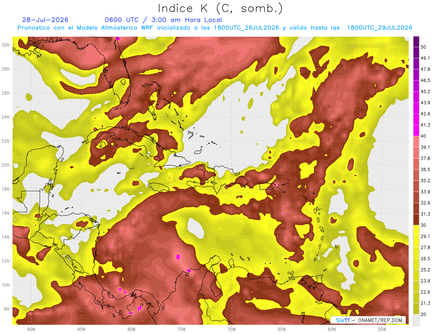Click legend value "33.9"

(x=425, y=192)
